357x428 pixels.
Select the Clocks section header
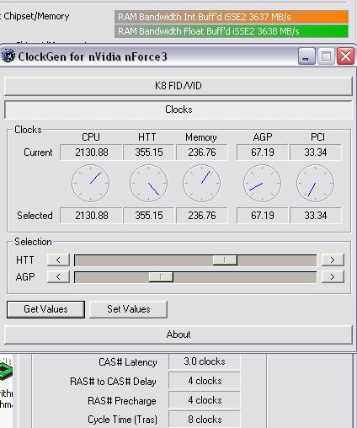click(x=178, y=110)
